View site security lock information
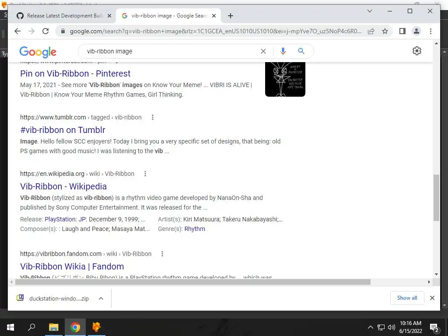Image resolution: width=448 pixels, height=336 pixels. click(63, 31)
